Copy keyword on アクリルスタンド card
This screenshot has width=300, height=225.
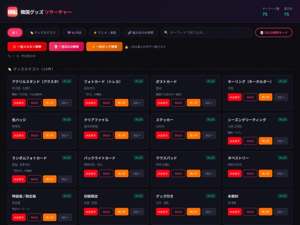[65, 103]
